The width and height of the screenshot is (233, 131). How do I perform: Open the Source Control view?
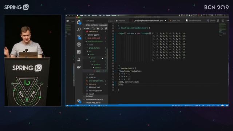pyautogui.click(x=79, y=37)
